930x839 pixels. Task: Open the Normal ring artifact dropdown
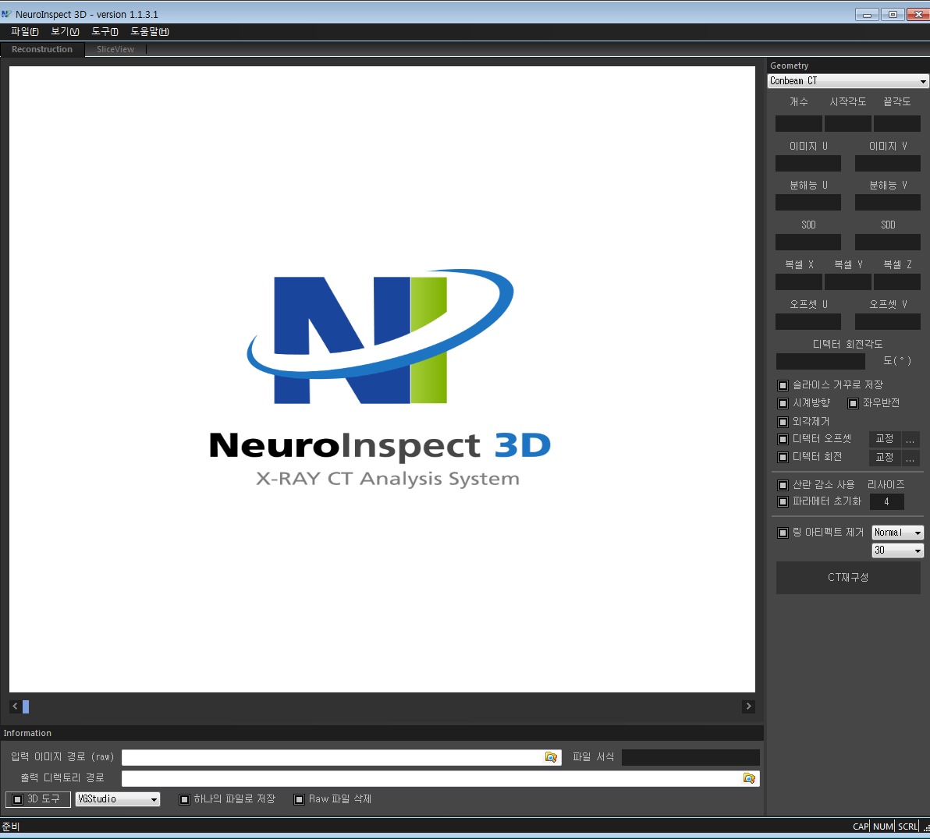click(x=897, y=533)
